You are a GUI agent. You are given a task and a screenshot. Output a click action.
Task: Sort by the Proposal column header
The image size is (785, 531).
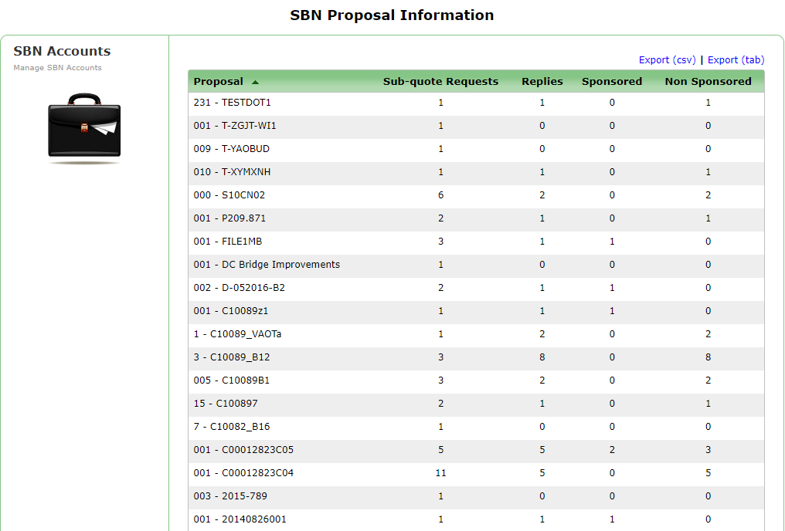point(218,82)
